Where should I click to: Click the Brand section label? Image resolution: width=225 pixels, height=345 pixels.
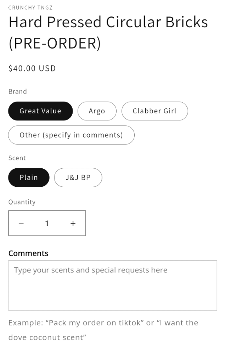click(18, 91)
